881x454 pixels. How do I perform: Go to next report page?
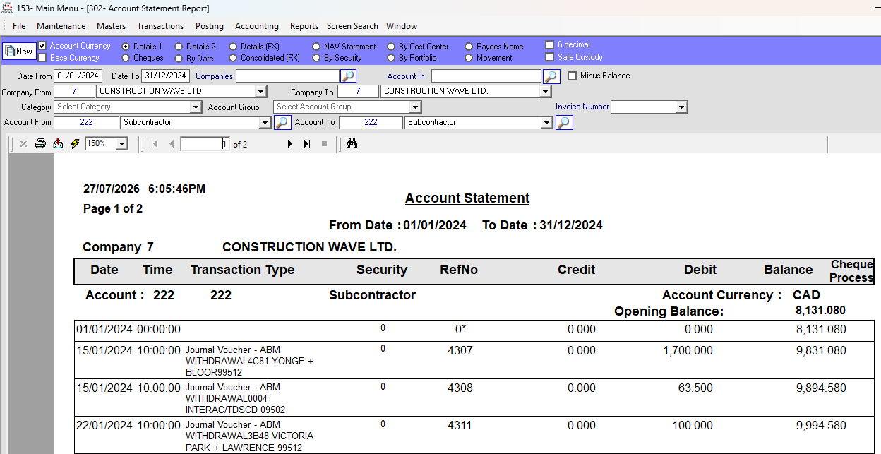289,144
